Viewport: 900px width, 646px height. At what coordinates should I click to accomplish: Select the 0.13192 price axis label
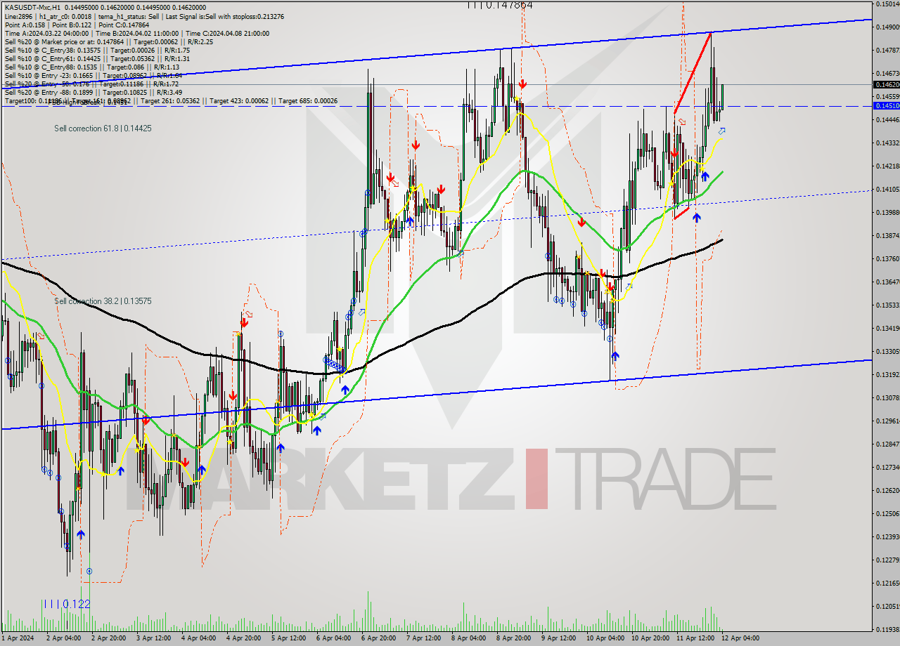pyautogui.click(x=888, y=375)
